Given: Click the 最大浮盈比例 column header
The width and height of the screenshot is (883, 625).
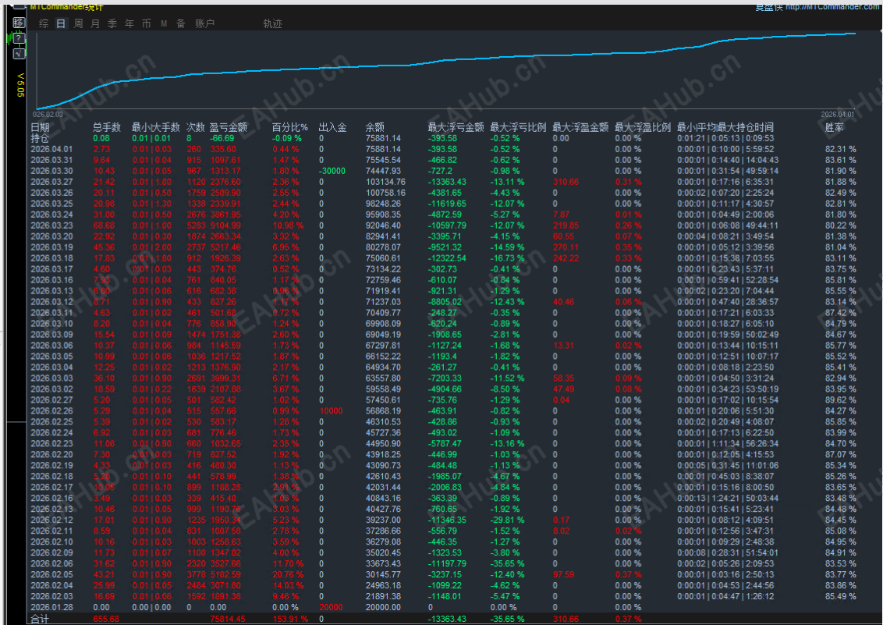Looking at the screenshot, I should pyautogui.click(x=643, y=127).
